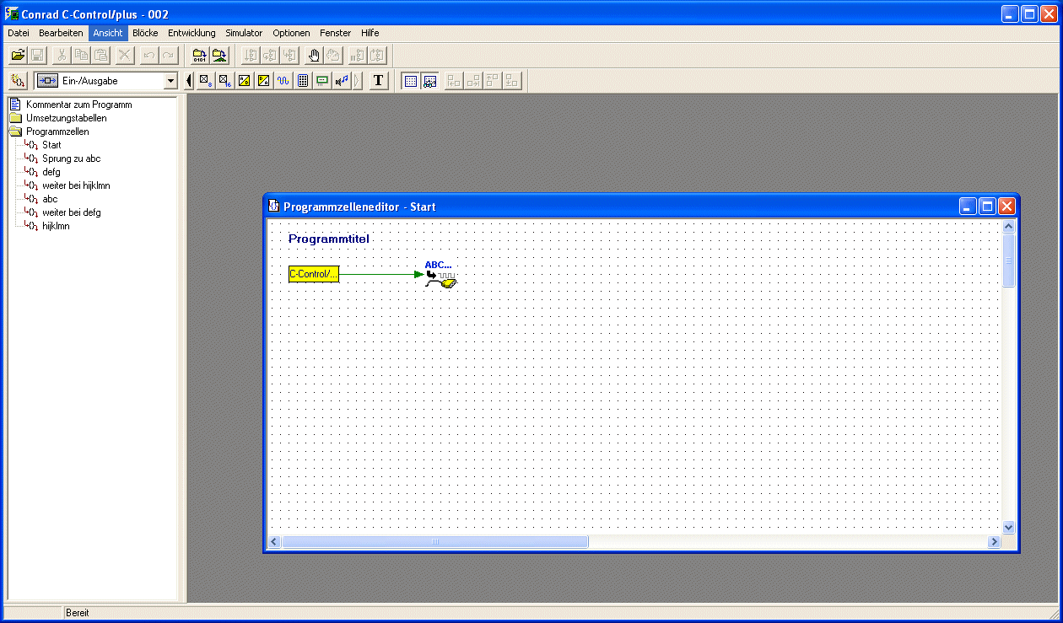
Task: Click the Bereit status bar text
Action: point(78,613)
